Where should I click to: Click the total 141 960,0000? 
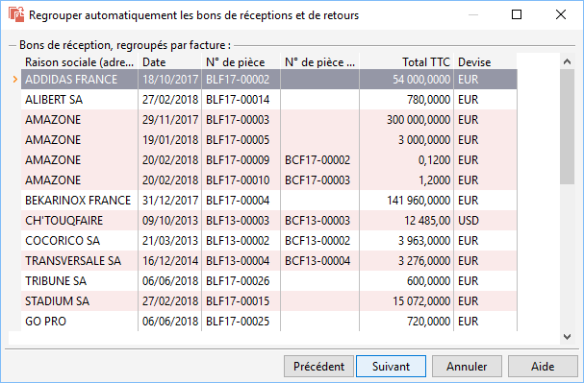[419, 201]
